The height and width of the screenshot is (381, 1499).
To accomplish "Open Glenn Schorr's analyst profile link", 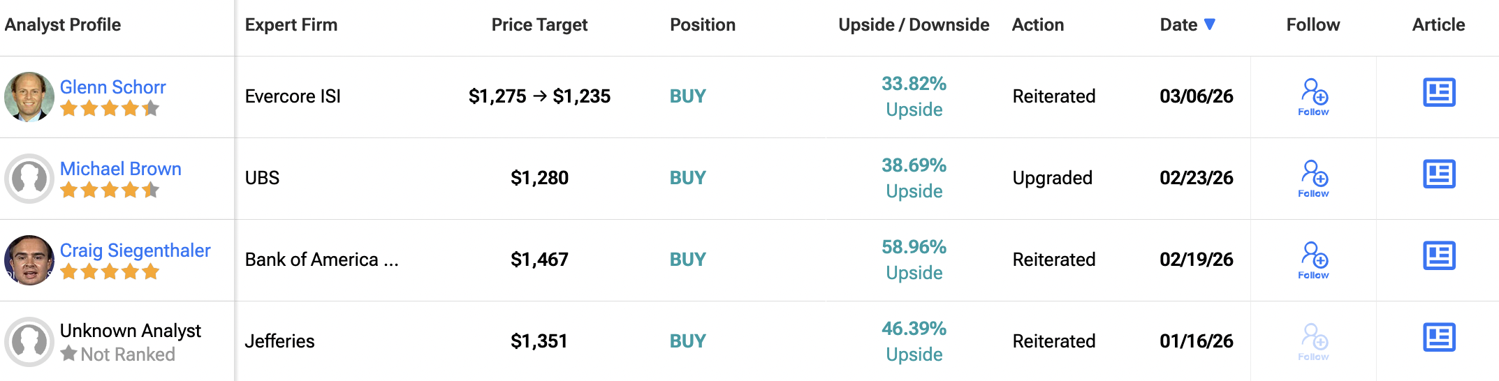I will click(113, 87).
